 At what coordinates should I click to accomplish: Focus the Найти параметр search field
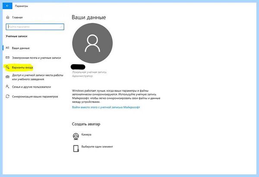click(35, 27)
